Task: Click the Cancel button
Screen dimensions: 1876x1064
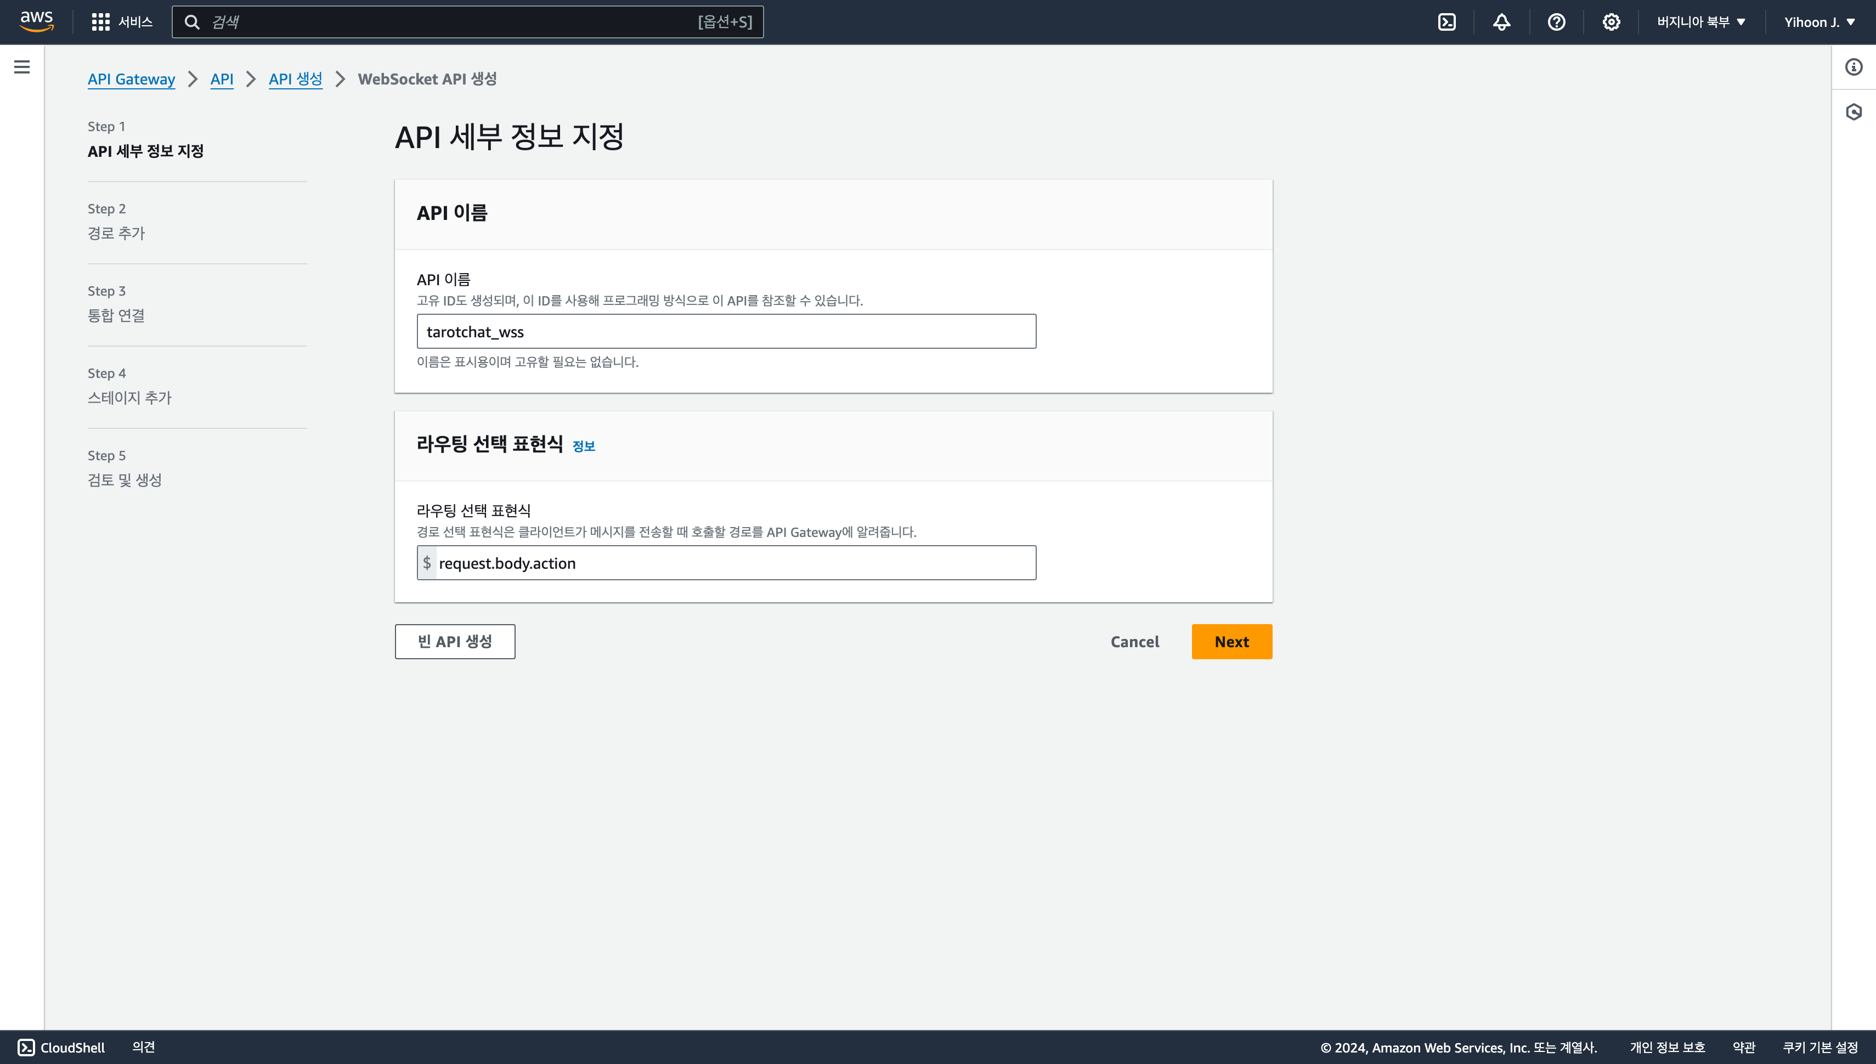Action: (x=1134, y=642)
